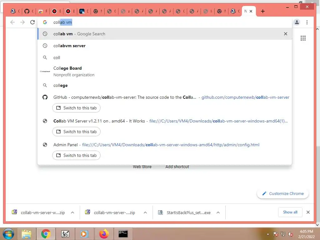The height and width of the screenshot is (240, 320).
Task: Open the cyclist drawing app on taskbar
Action: pos(65,234)
